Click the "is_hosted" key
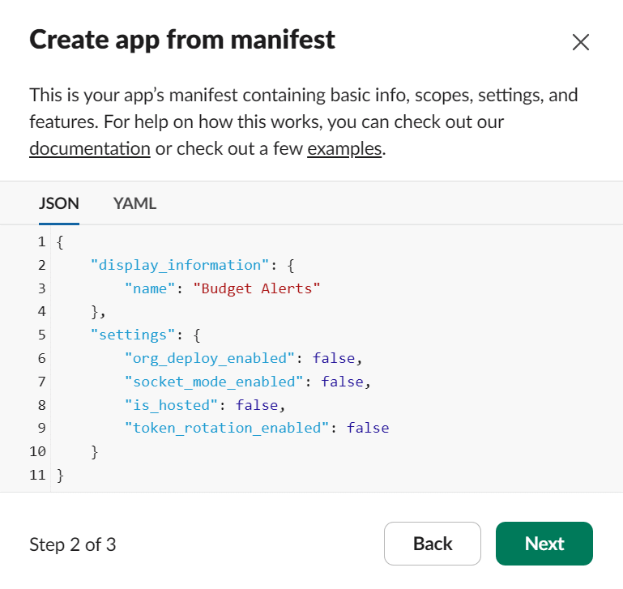623x589 pixels. tap(171, 405)
